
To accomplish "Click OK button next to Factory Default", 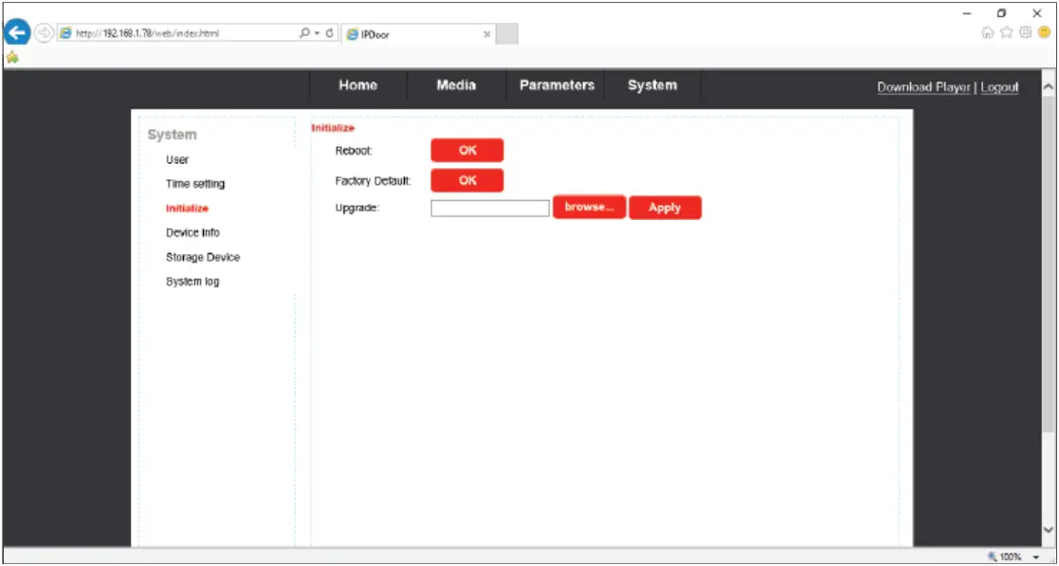I will pos(467,180).
